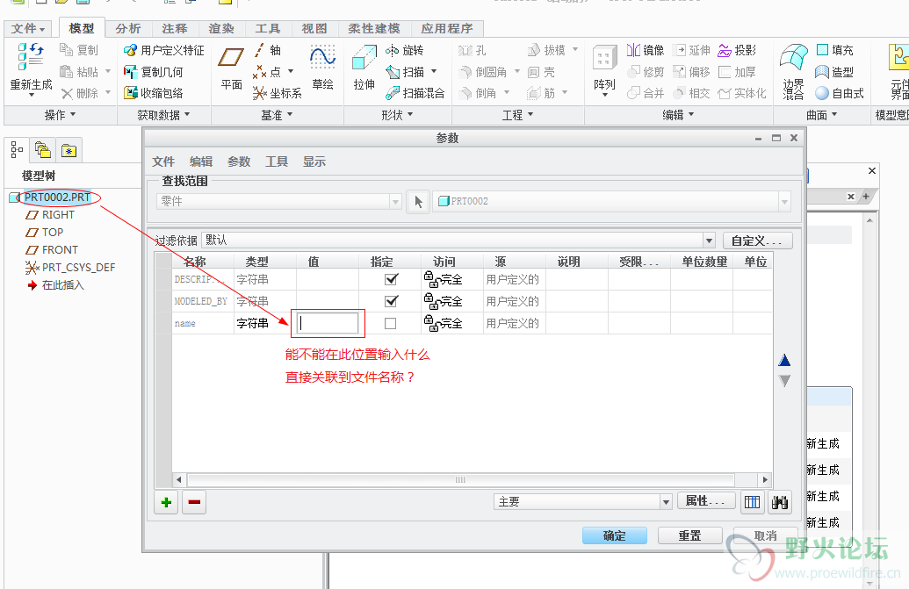Select Boundary Blend (边界混合) tool
Screen dimensions: 909x589
pos(794,72)
